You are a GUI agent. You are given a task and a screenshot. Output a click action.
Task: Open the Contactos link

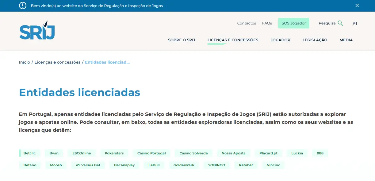(x=247, y=23)
